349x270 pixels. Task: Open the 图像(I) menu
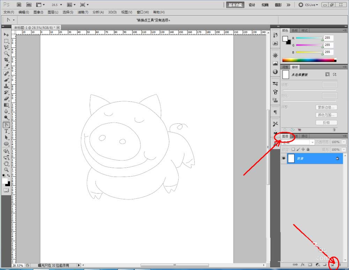(38, 12)
